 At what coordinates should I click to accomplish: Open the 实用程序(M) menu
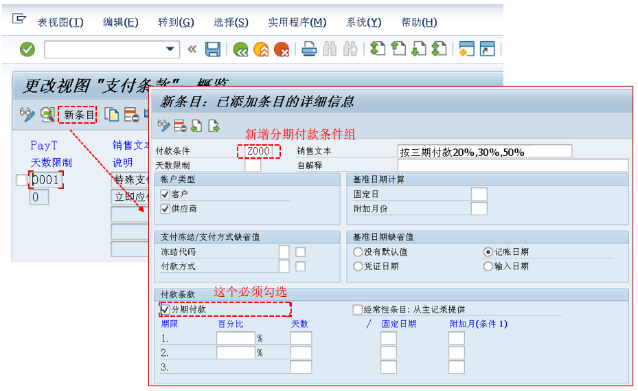tap(297, 23)
